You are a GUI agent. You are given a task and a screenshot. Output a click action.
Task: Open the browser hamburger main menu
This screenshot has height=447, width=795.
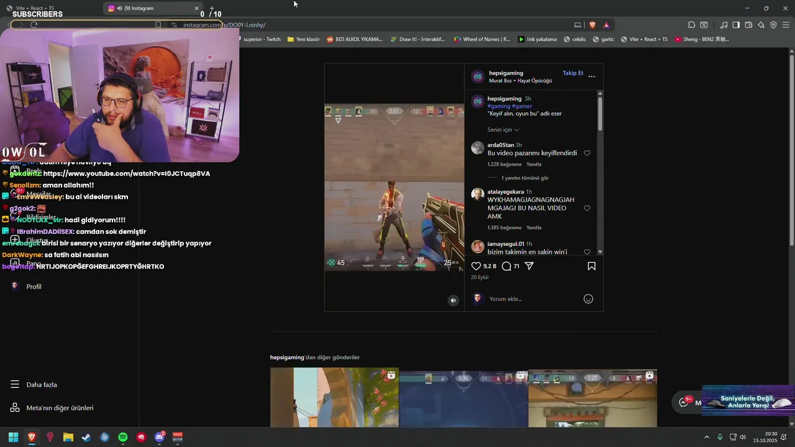786,25
